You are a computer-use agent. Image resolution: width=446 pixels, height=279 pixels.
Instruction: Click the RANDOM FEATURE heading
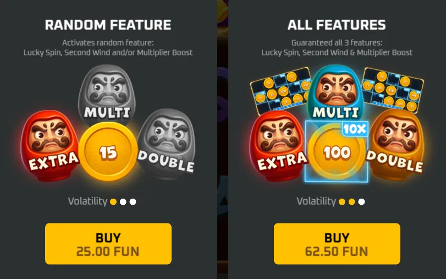pos(108,25)
